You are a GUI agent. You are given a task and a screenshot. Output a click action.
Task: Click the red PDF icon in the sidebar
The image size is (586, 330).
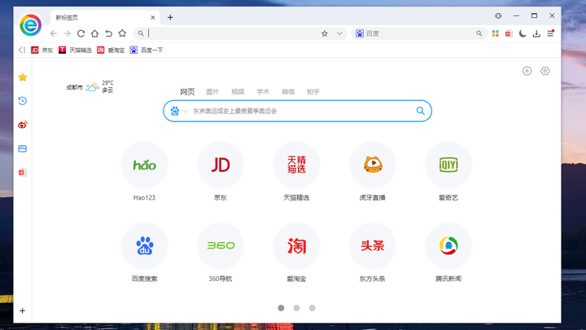click(23, 172)
